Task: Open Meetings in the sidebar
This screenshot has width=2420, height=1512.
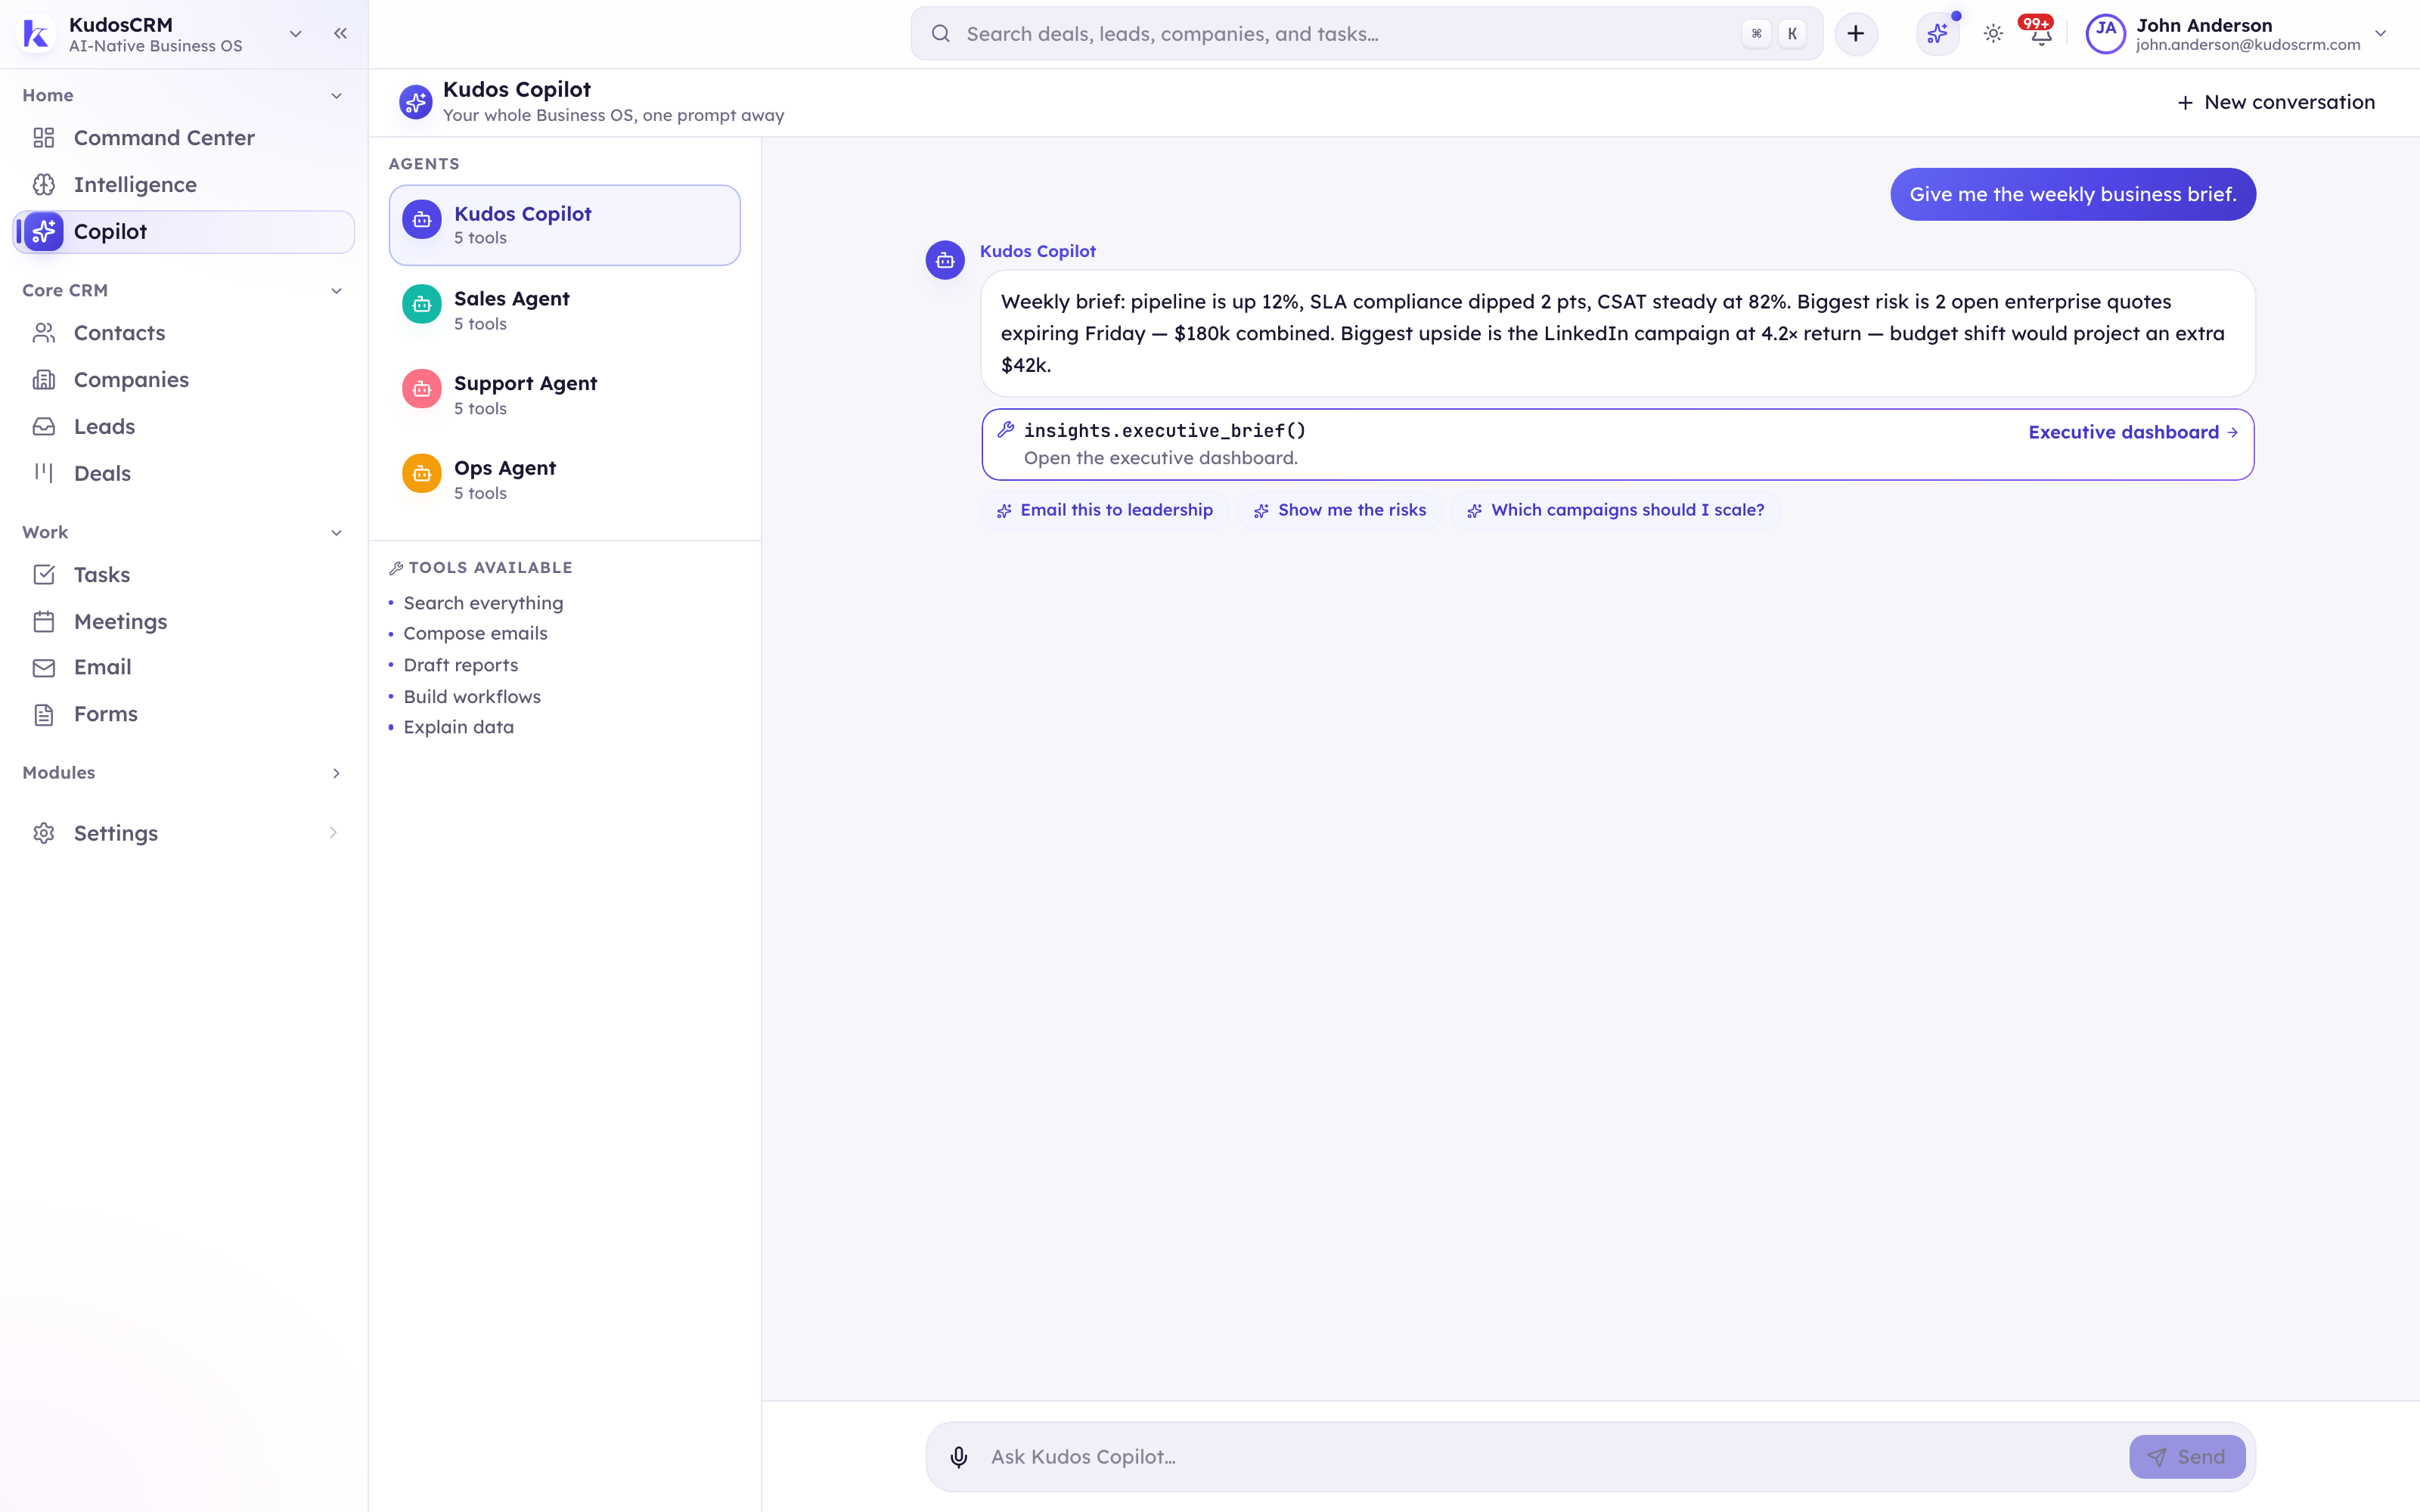Action: point(184,621)
